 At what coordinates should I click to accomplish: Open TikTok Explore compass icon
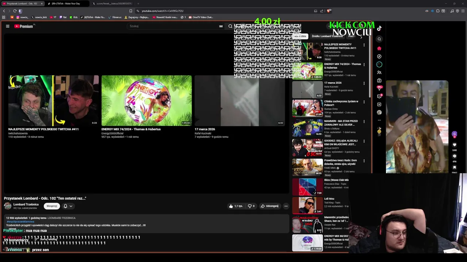point(379,56)
